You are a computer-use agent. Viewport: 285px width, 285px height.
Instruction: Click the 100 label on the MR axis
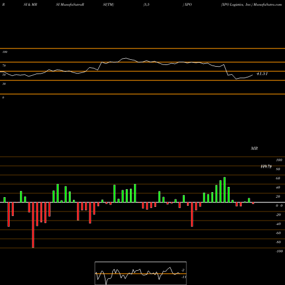pyautogui.click(x=279, y=160)
